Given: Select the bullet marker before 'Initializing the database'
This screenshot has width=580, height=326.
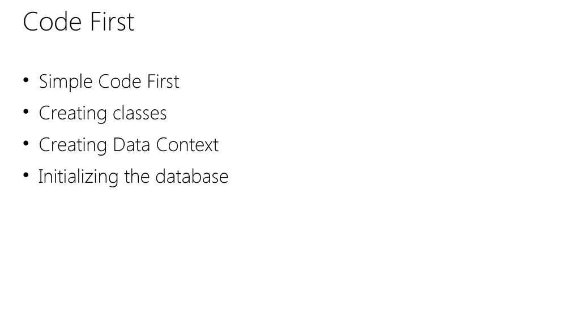Looking at the screenshot, I should [26, 175].
